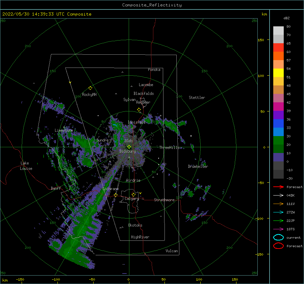The height and width of the screenshot is (284, 304).
Task: Click the orange 57-60 dBZ swatch
Action: pos(278,56)
